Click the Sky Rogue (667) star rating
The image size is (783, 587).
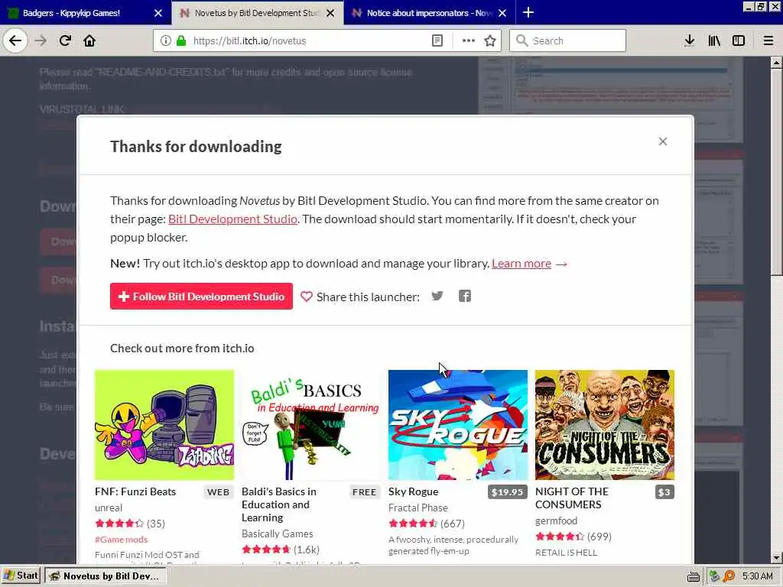click(427, 523)
